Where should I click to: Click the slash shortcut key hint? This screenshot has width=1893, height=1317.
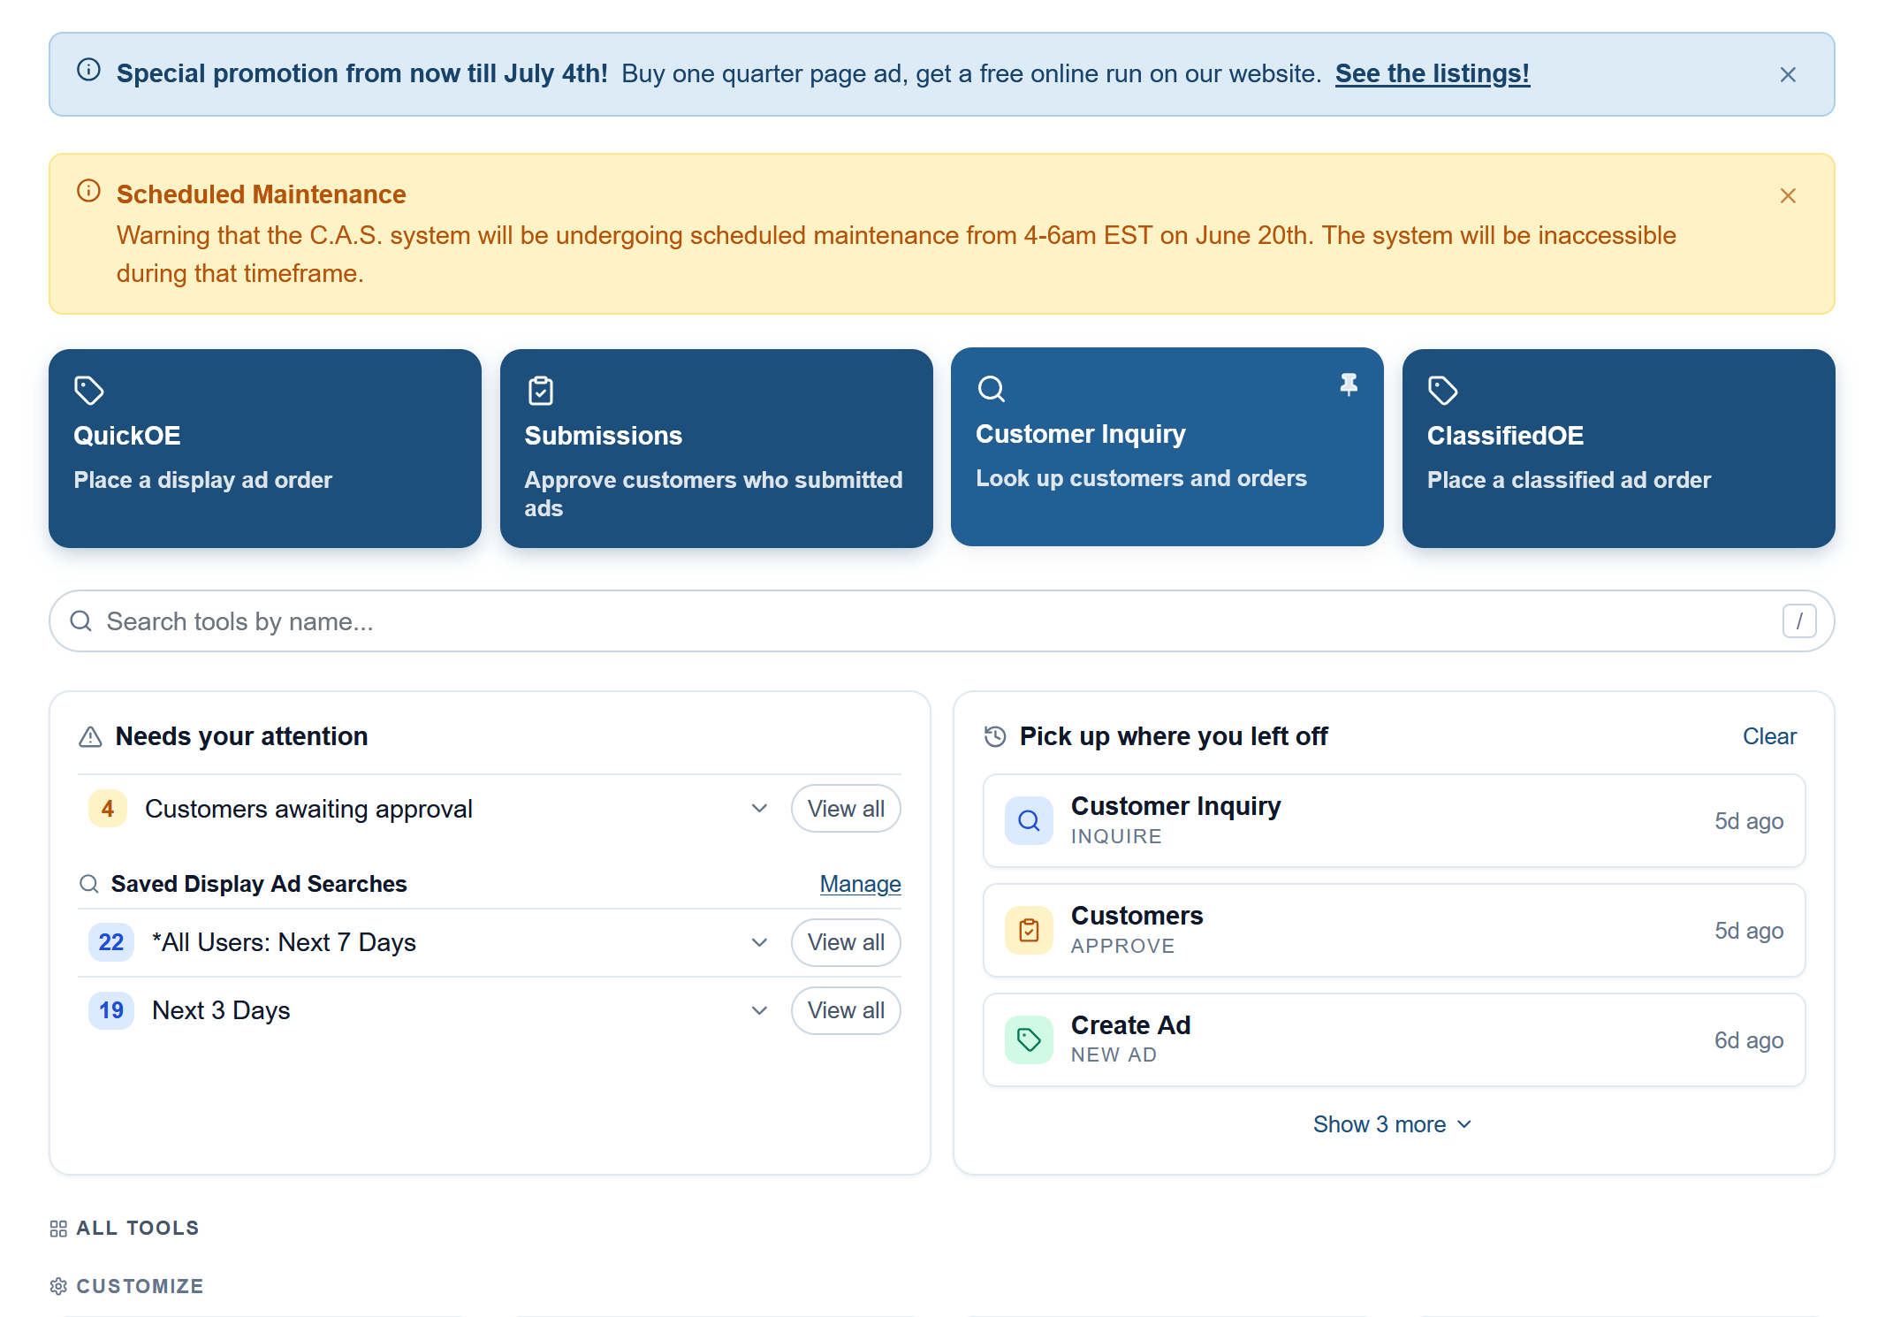[1798, 621]
